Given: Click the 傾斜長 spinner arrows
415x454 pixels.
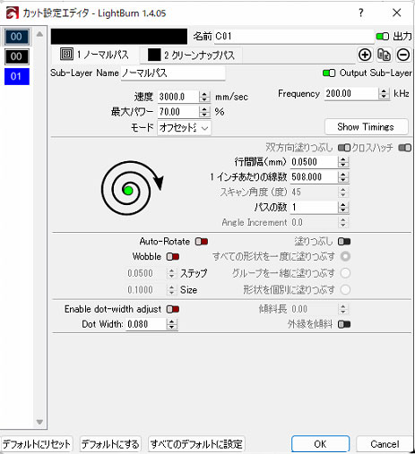Looking at the screenshot, I should point(343,309).
